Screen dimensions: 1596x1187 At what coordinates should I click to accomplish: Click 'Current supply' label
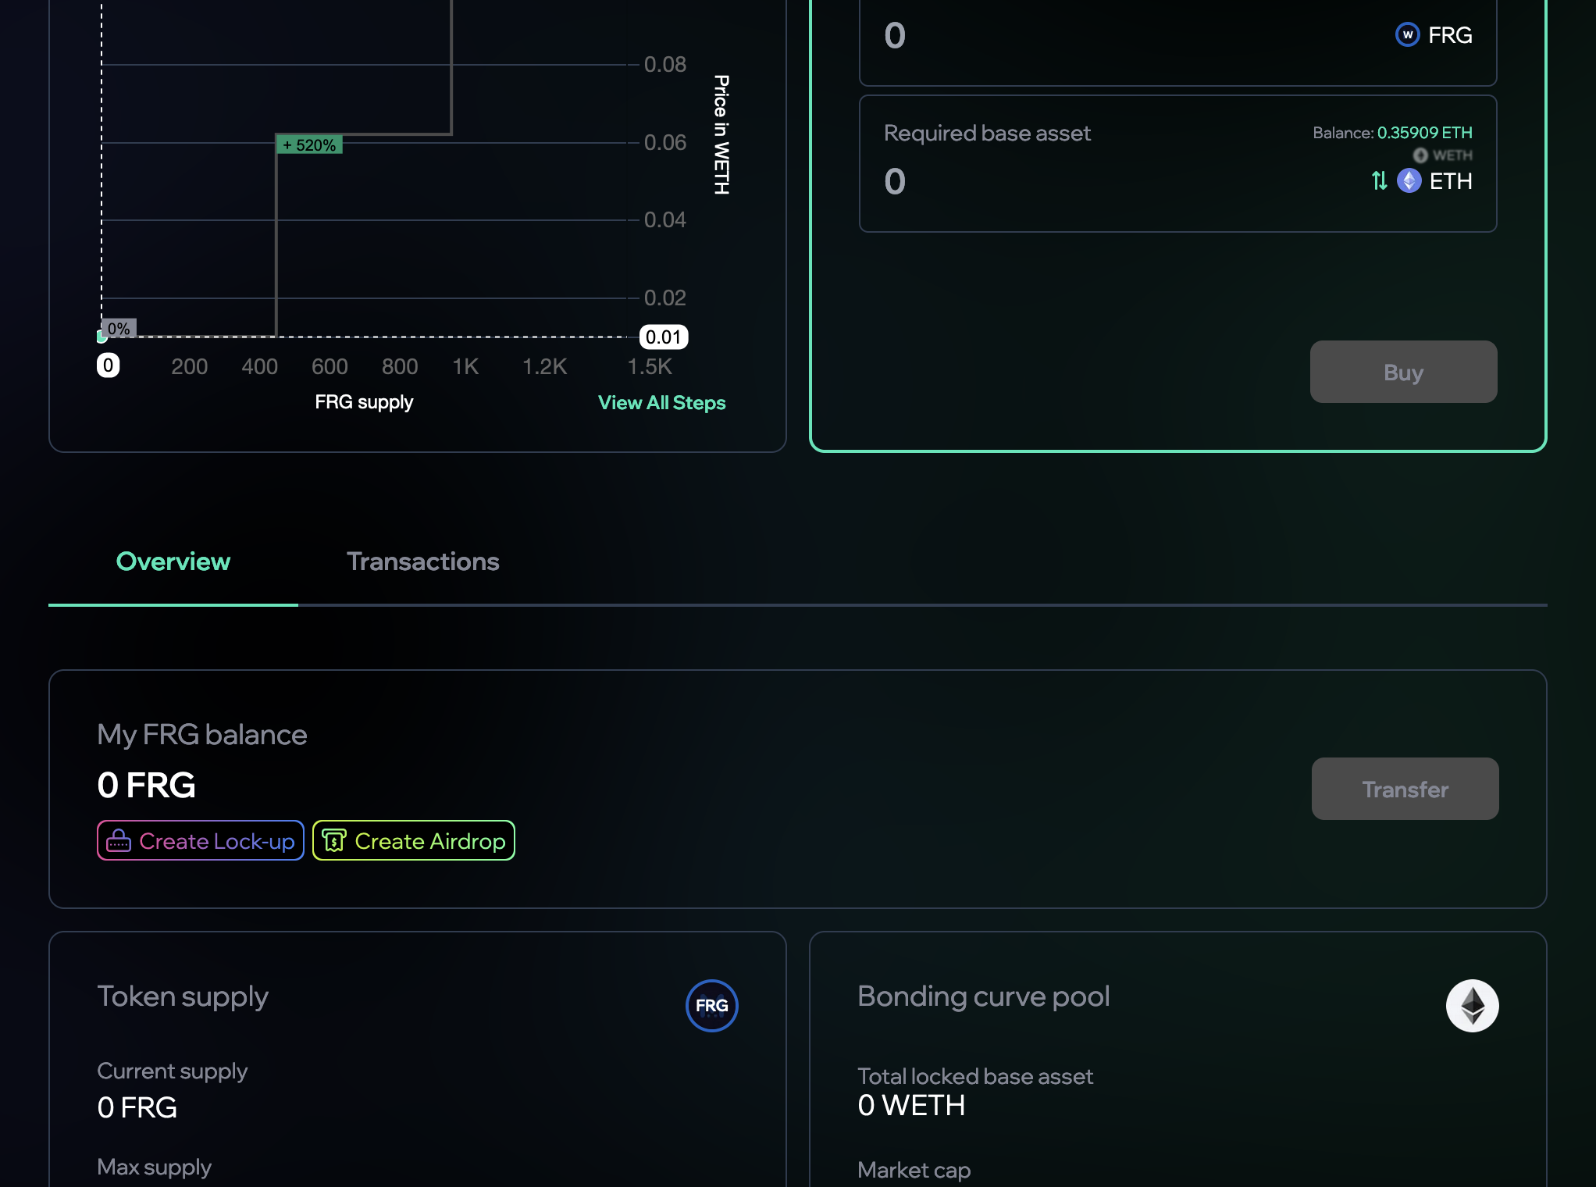173,1071
